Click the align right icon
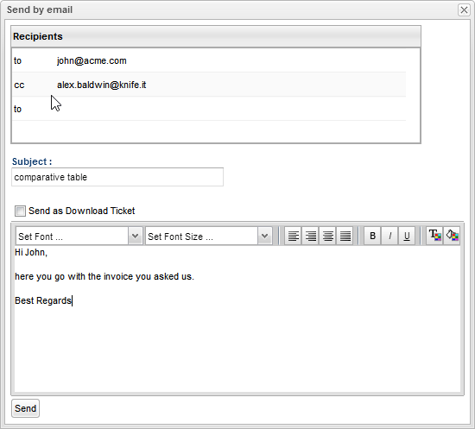This screenshot has width=475, height=429. (x=311, y=236)
